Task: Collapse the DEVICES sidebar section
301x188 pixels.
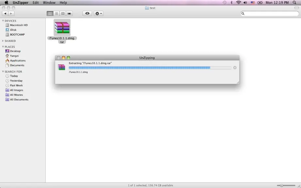Action: (x=3, y=21)
